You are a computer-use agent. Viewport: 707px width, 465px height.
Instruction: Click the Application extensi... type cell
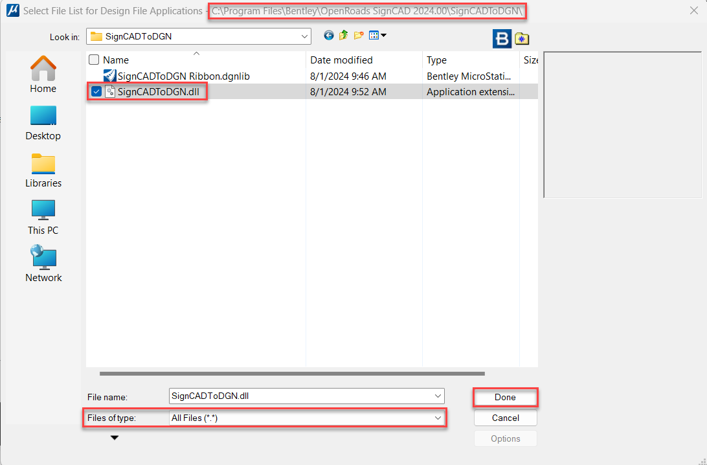click(x=470, y=91)
